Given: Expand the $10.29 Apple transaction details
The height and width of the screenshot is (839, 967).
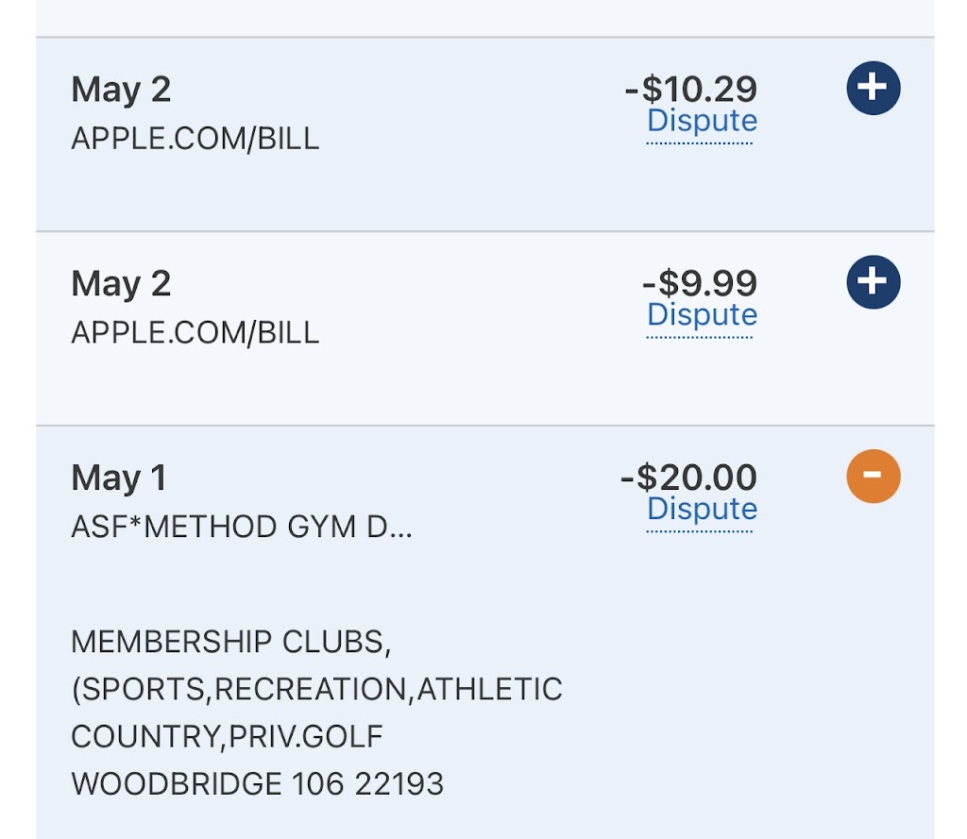Looking at the screenshot, I should click(874, 88).
